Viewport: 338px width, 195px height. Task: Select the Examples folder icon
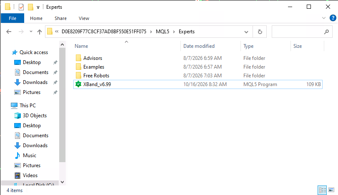point(78,67)
